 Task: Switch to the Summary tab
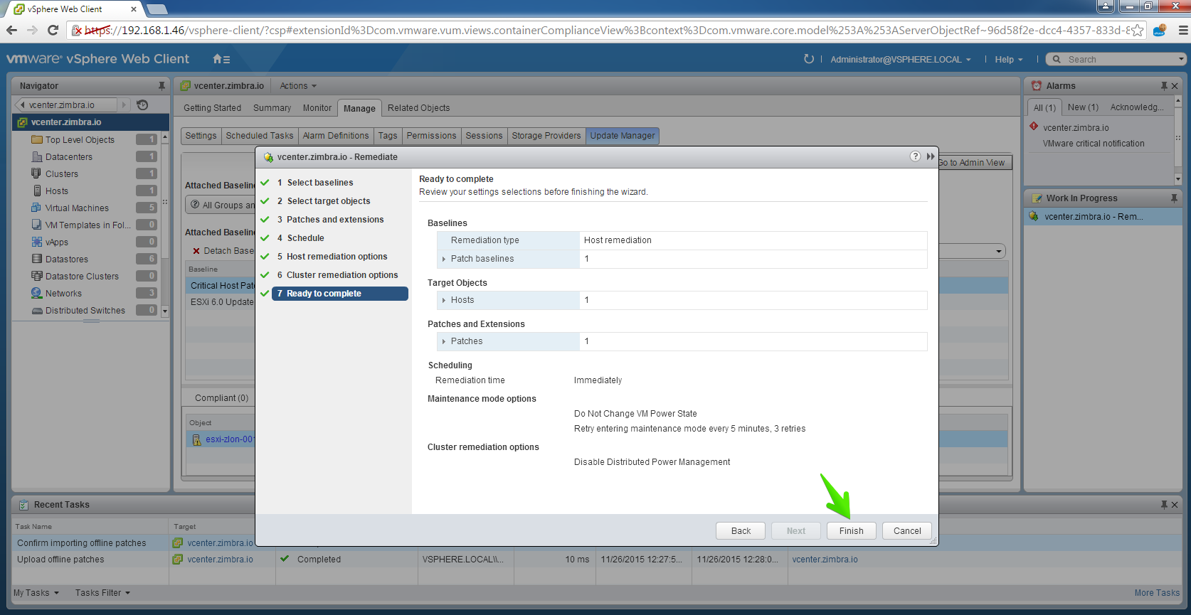(x=272, y=108)
